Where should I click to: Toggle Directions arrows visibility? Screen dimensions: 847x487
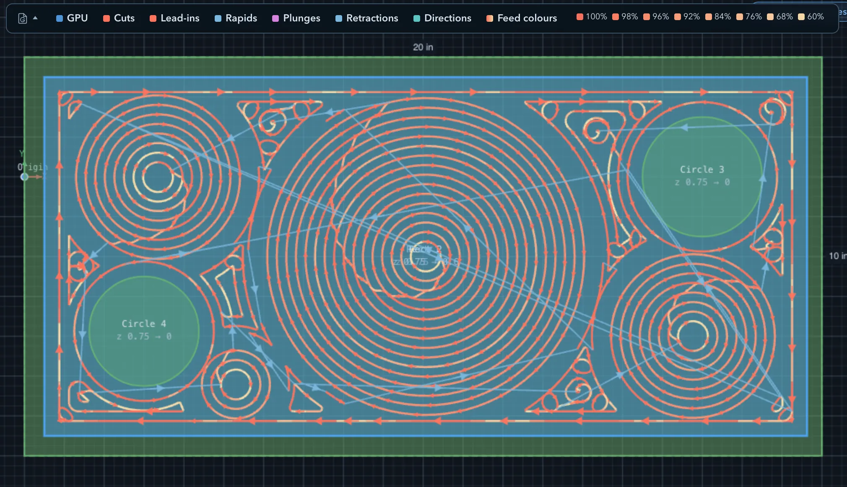click(442, 18)
